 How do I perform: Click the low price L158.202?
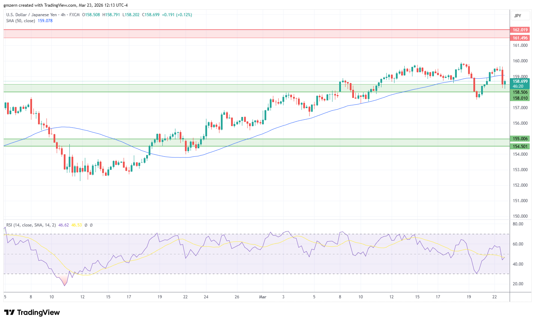click(x=131, y=15)
